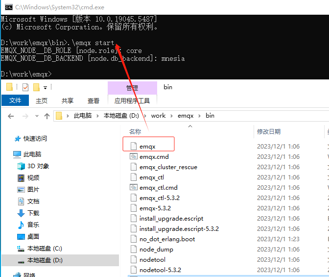Go back with the Back arrow
329x277 pixels.
coord(11,116)
